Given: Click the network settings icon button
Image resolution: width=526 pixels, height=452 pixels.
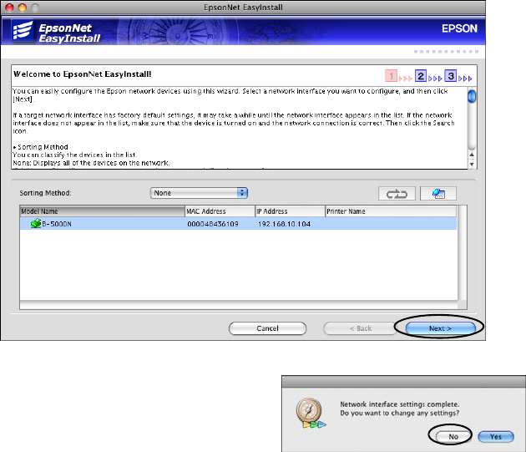Looking at the screenshot, I should click(x=438, y=193).
